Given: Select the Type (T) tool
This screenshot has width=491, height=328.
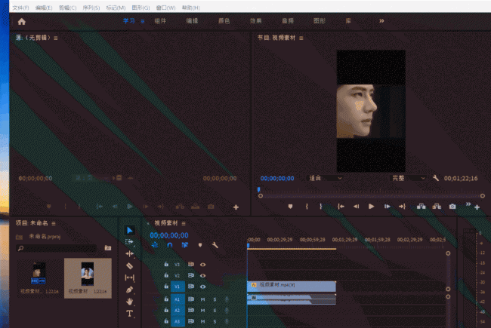Looking at the screenshot, I should [x=129, y=314].
